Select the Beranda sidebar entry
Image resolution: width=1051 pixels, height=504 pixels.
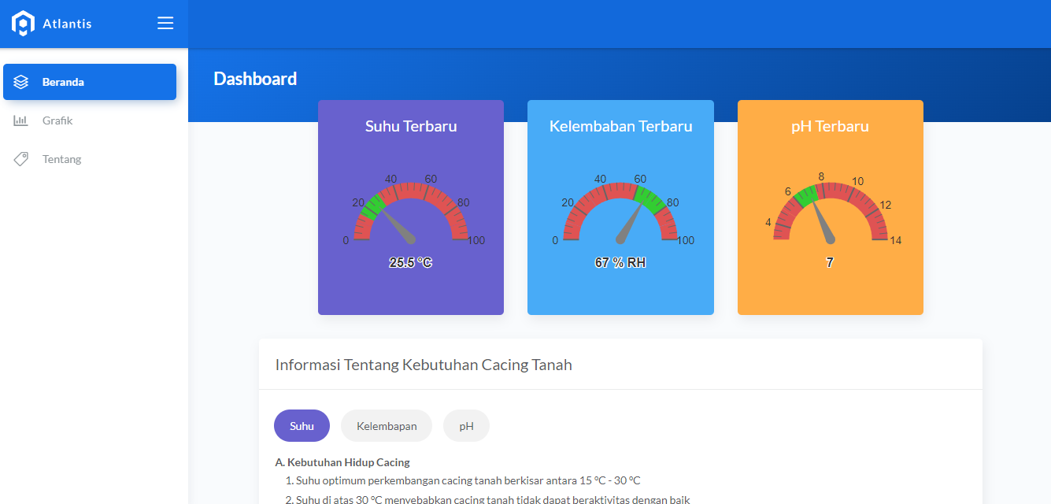click(90, 82)
